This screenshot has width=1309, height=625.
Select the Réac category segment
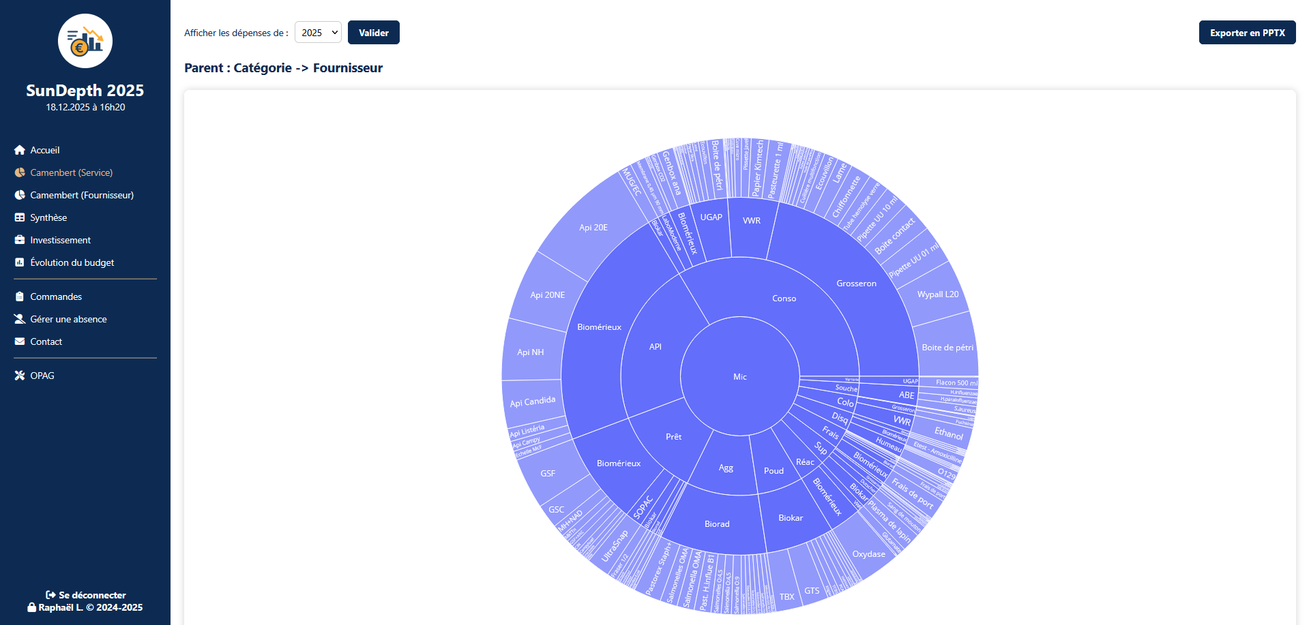tap(805, 462)
